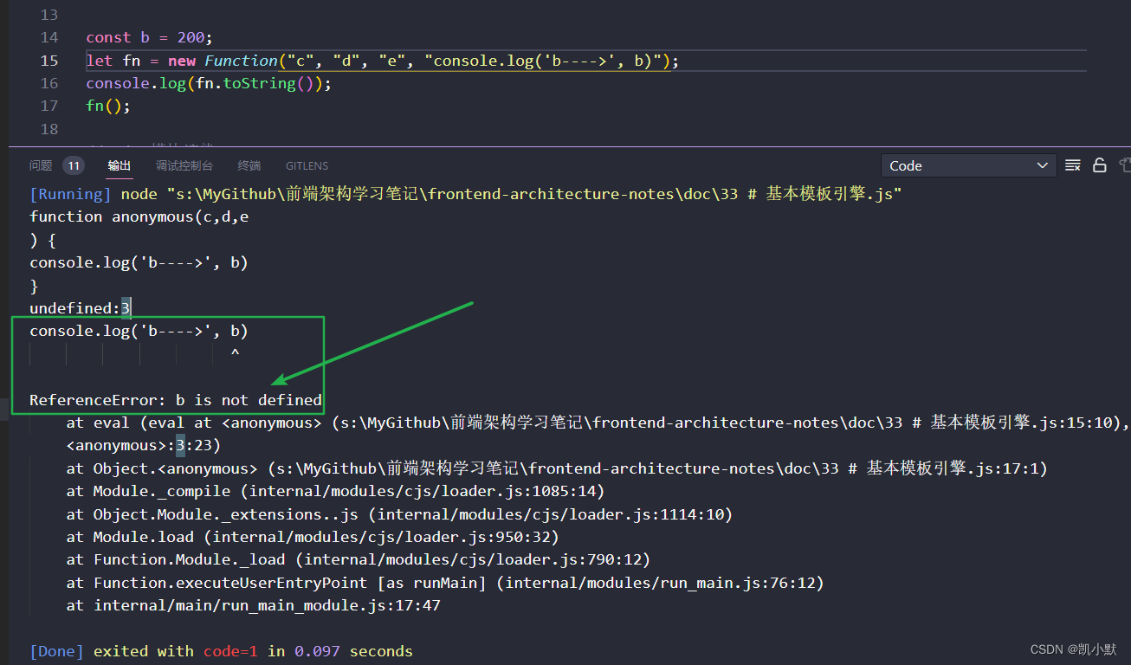Click the 'at Module._compile' stack trace line
The image size is (1131, 665).
(x=335, y=491)
